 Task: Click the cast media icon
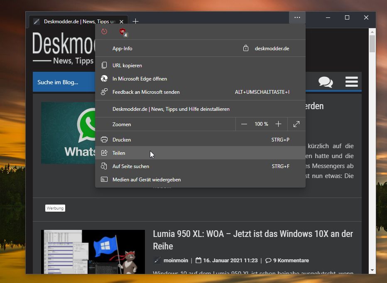(104, 179)
